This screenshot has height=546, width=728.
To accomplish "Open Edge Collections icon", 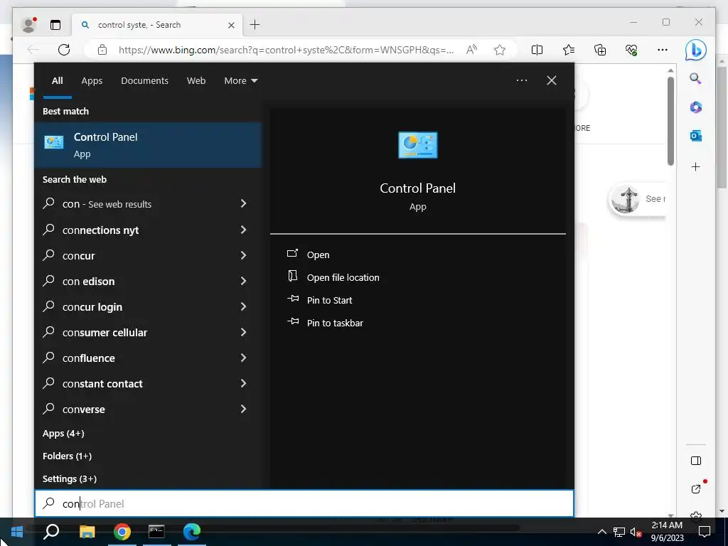I will click(x=600, y=50).
